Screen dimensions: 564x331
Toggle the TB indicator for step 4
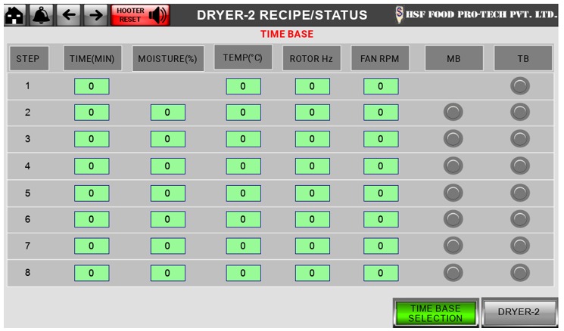[x=520, y=165]
